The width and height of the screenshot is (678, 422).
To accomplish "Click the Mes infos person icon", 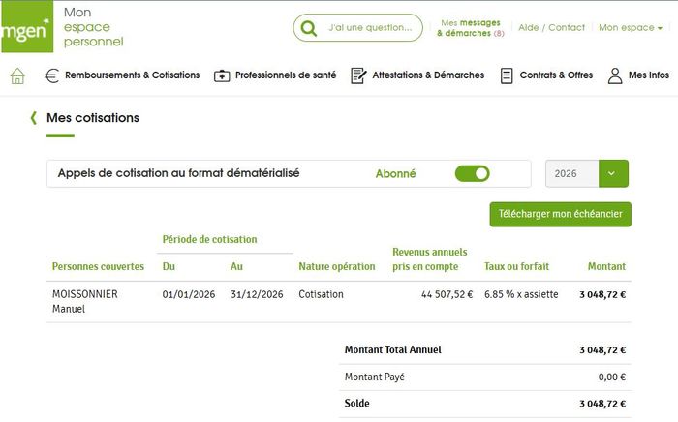I will point(615,75).
